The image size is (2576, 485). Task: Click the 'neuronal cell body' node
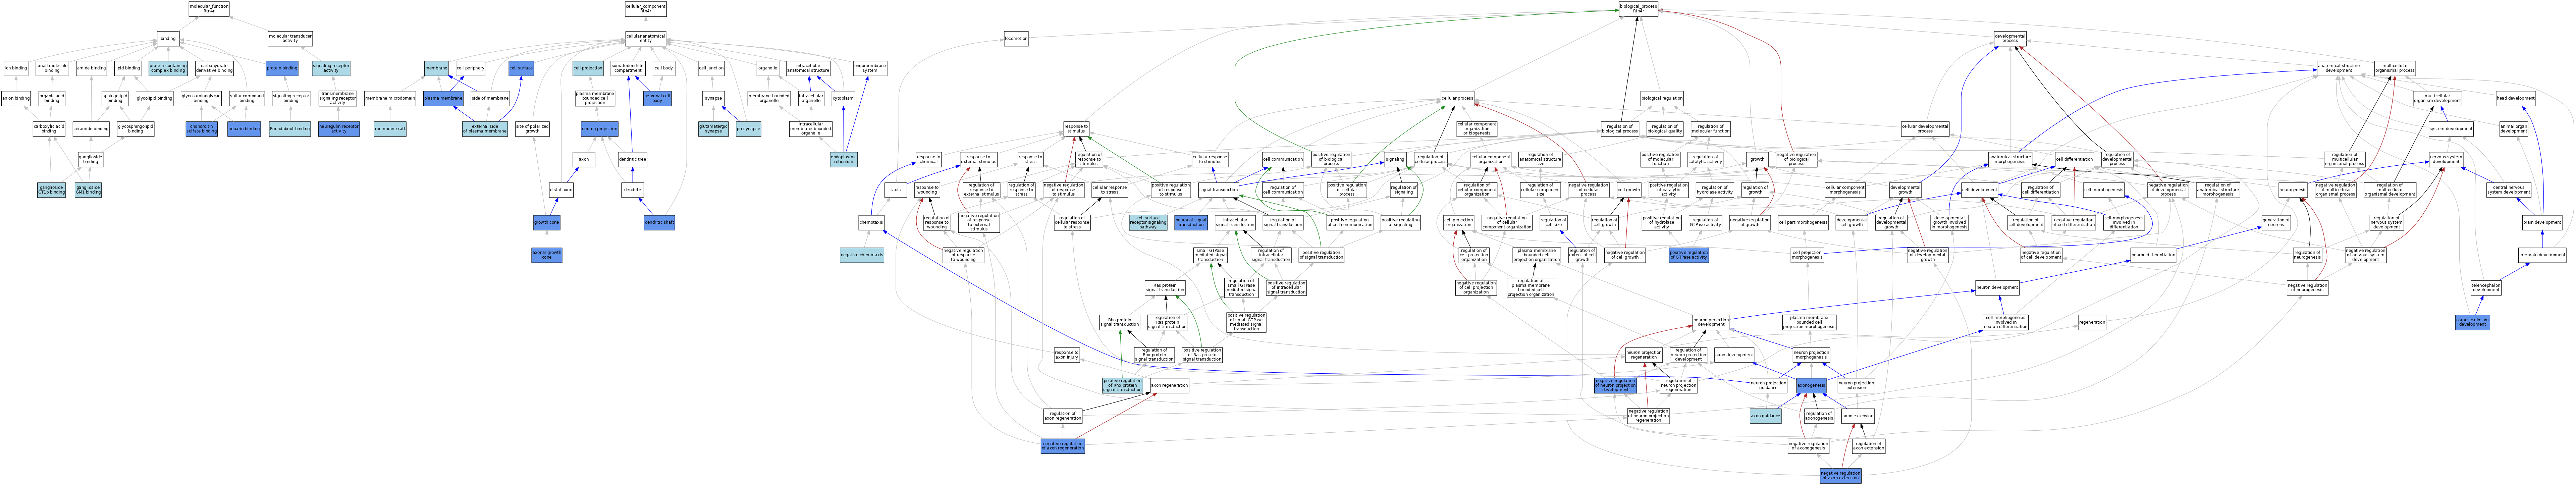point(657,99)
